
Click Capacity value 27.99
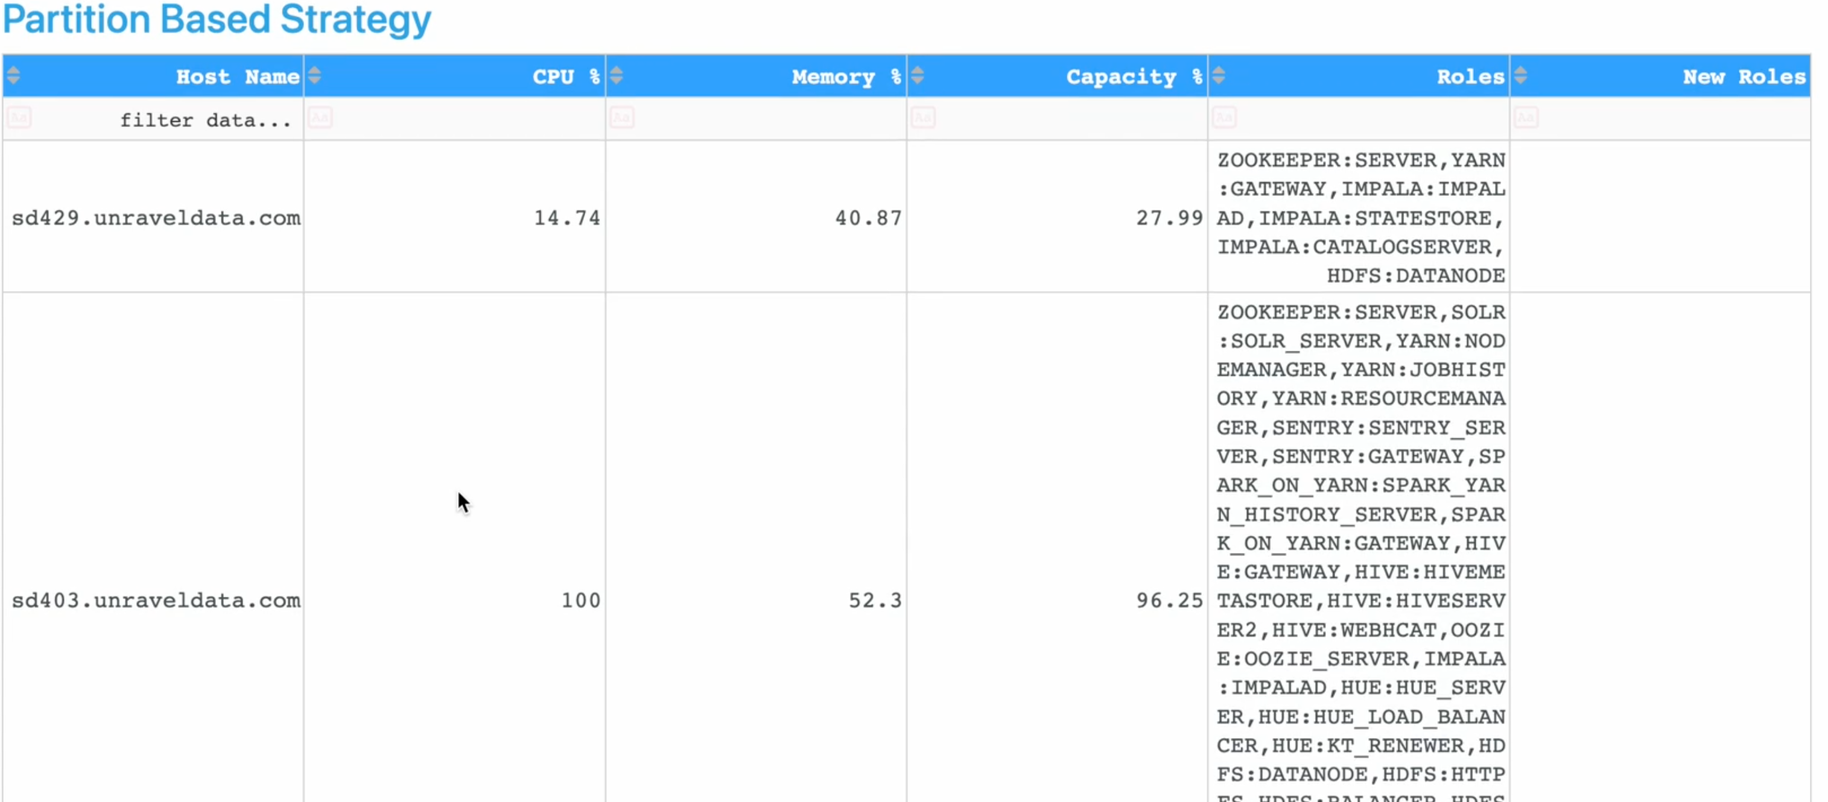tap(1169, 218)
